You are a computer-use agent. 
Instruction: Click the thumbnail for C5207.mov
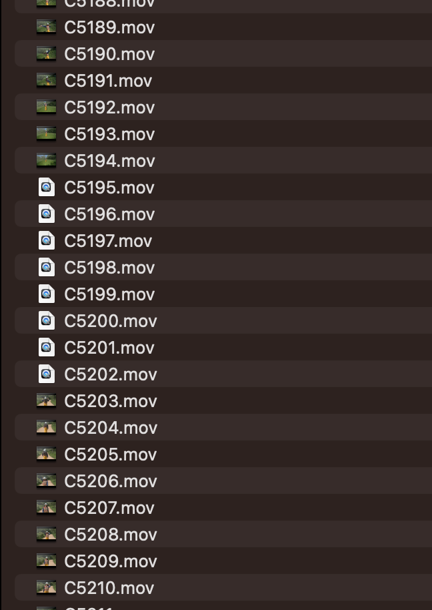click(46, 507)
